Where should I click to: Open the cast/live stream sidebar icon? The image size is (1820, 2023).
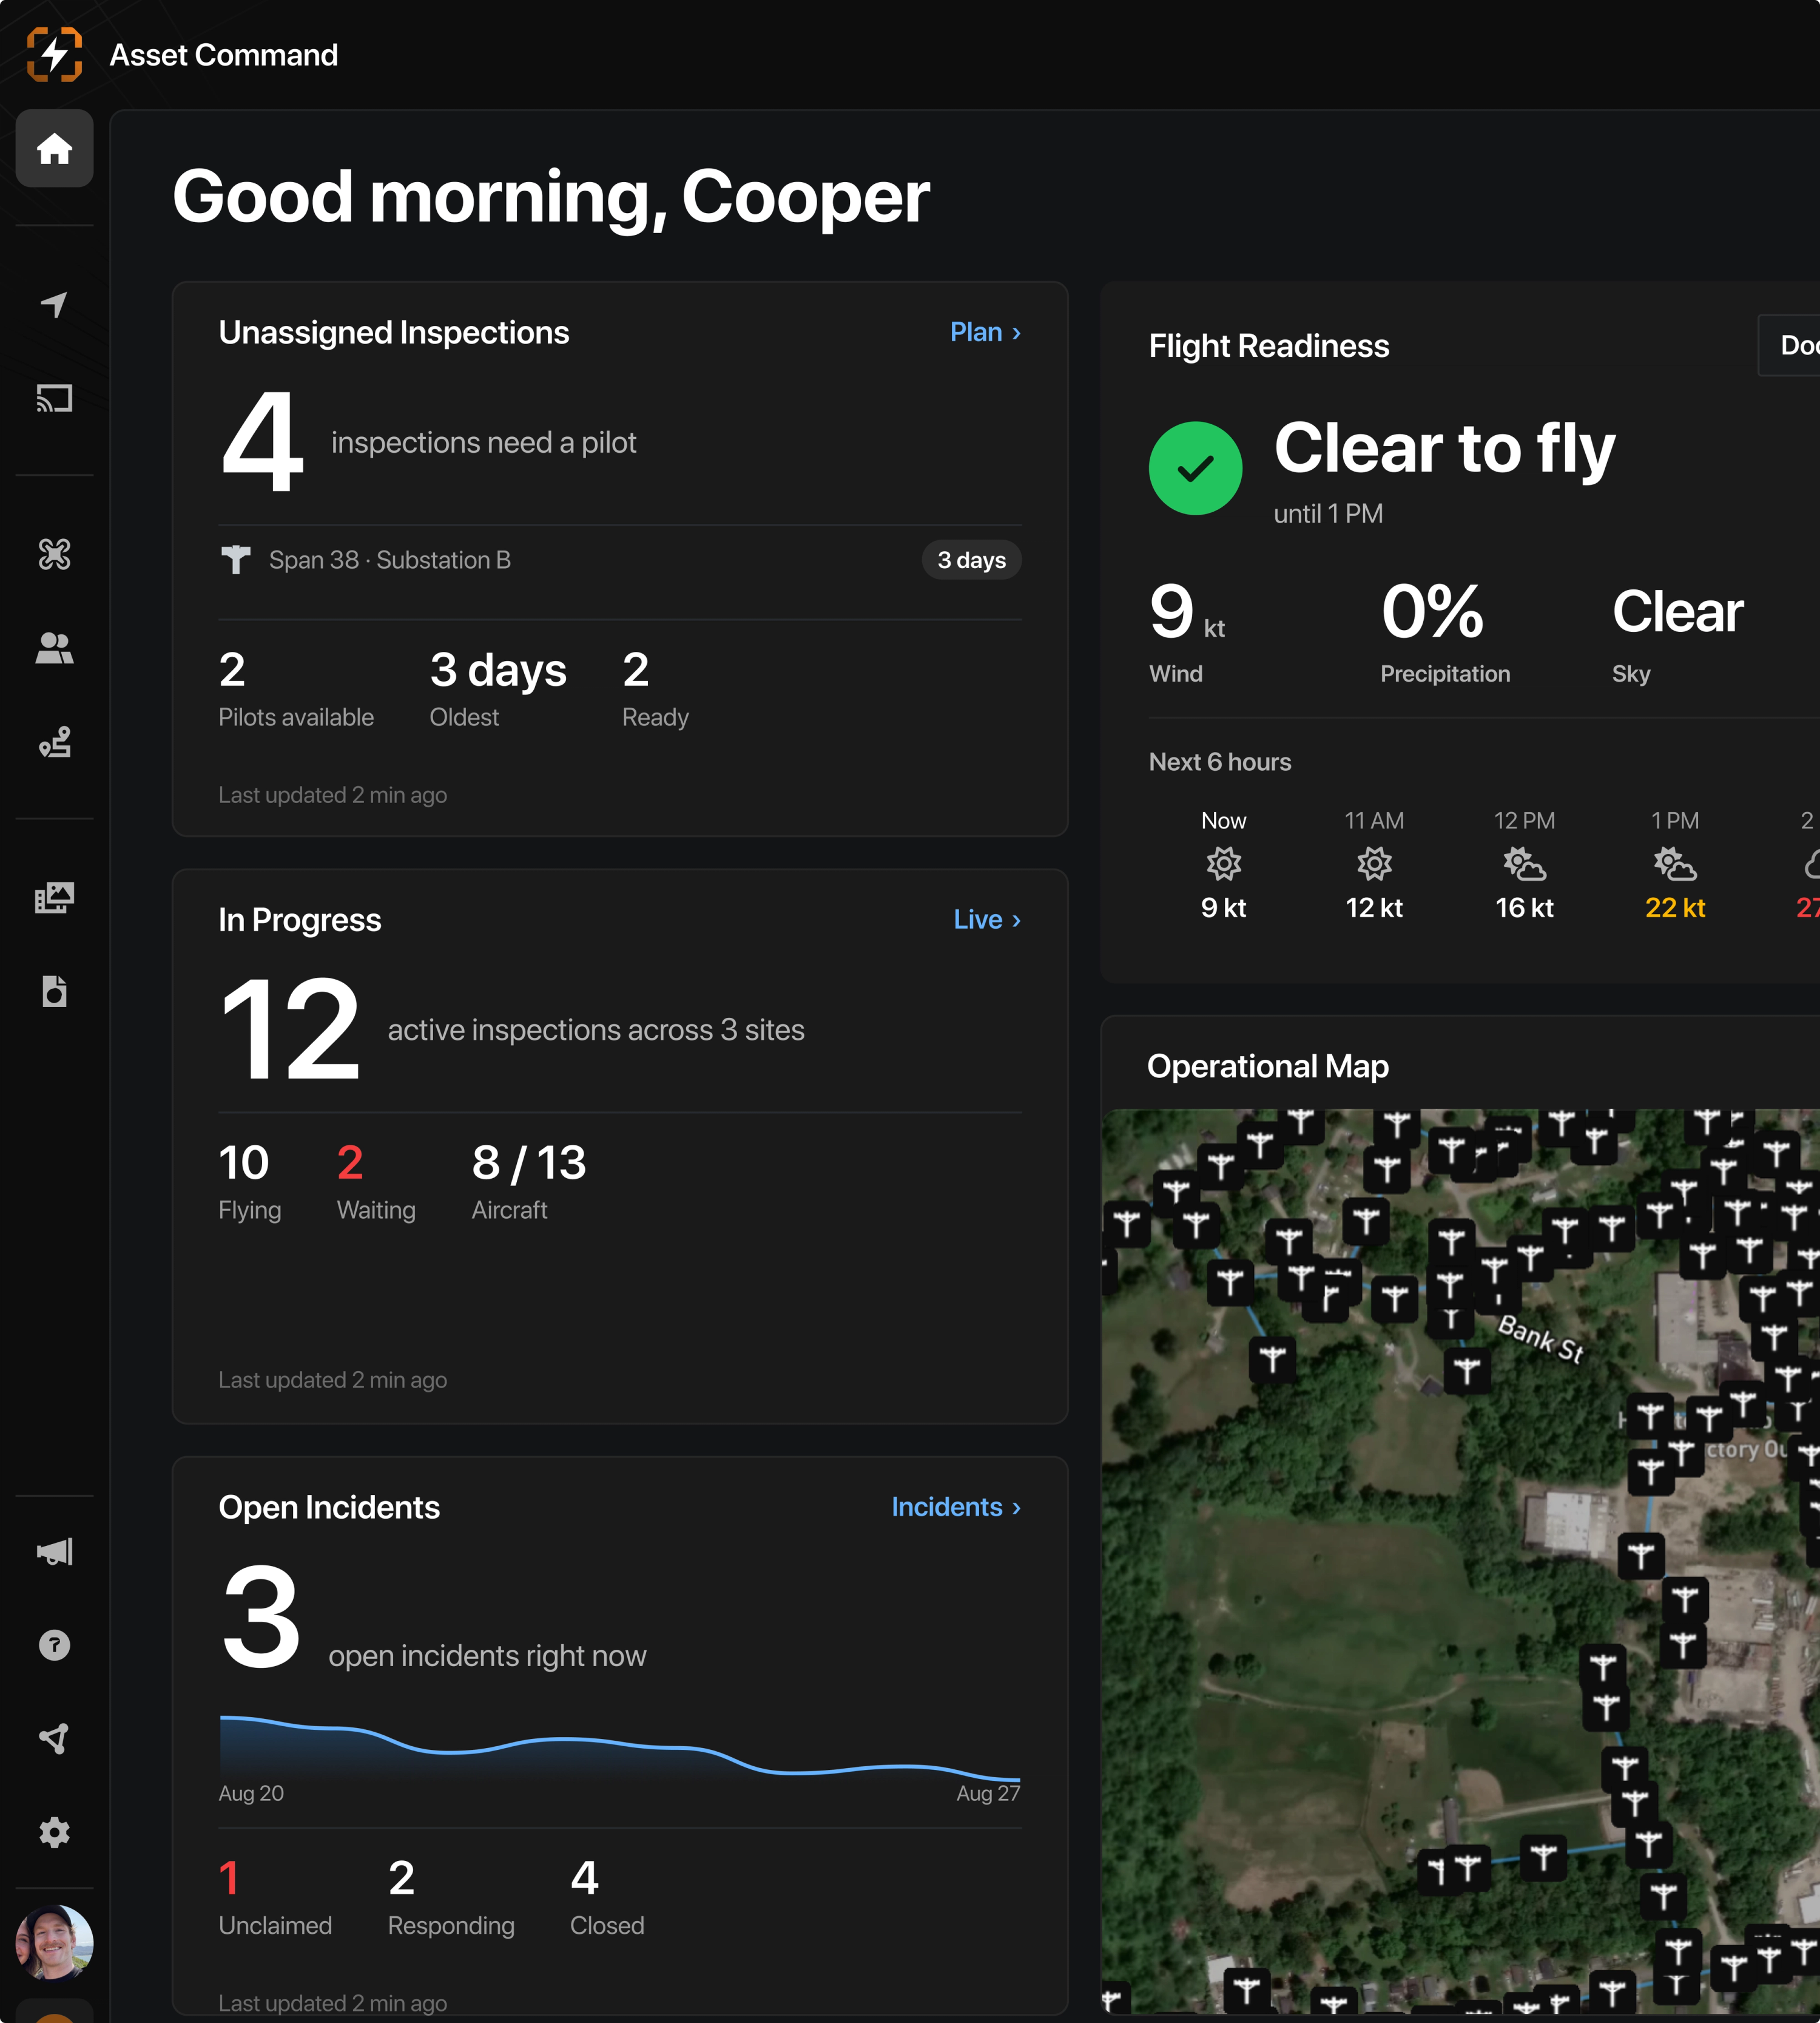point(54,398)
